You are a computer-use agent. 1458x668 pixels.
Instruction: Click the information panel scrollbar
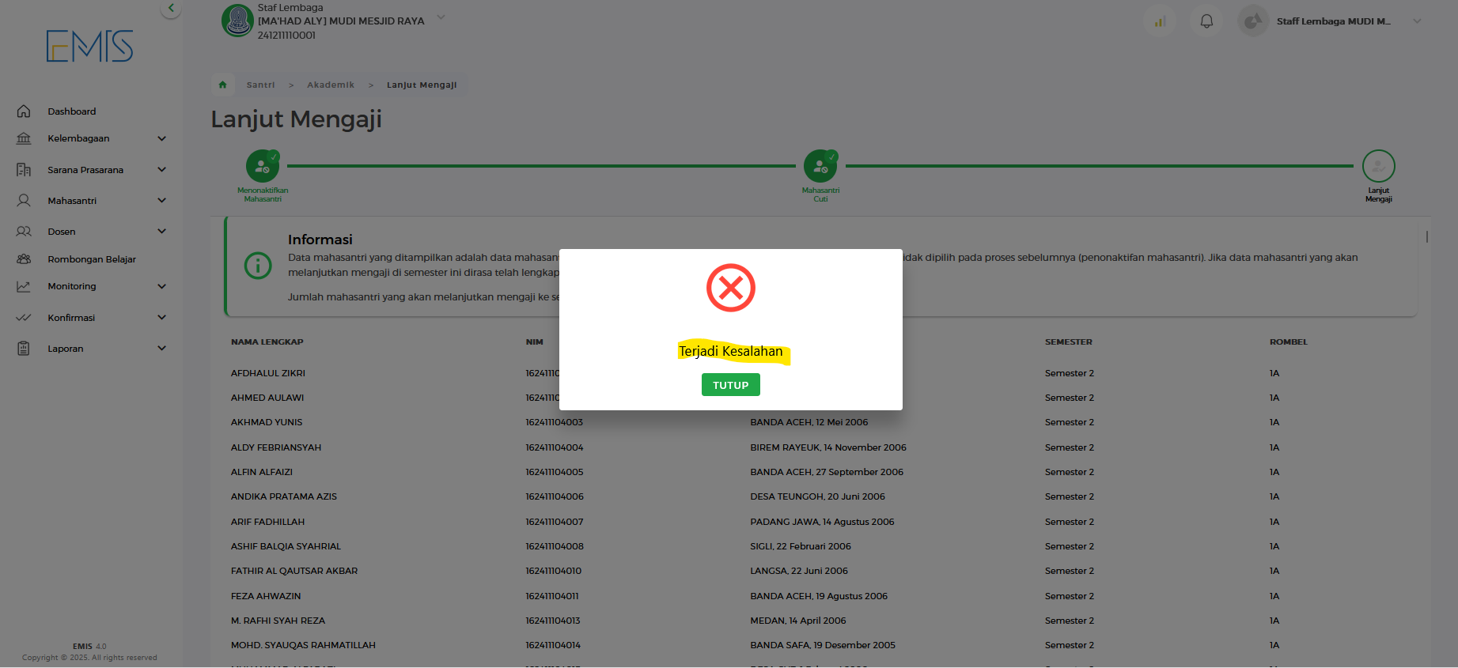click(1426, 236)
